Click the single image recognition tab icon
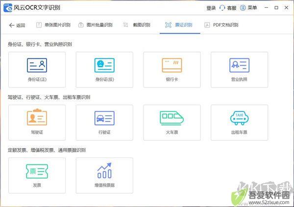This screenshot has width=294, height=207. click(39, 25)
